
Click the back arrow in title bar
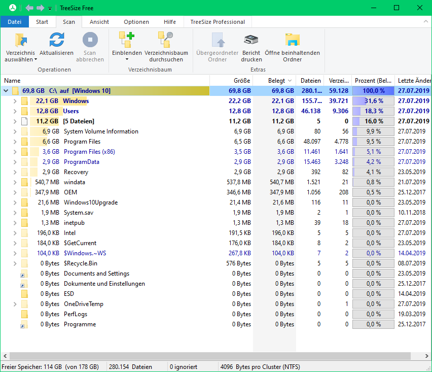tap(29, 8)
